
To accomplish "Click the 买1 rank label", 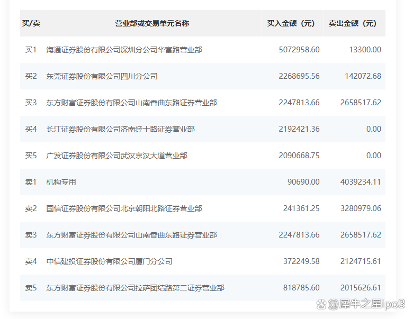I will pos(31,50).
